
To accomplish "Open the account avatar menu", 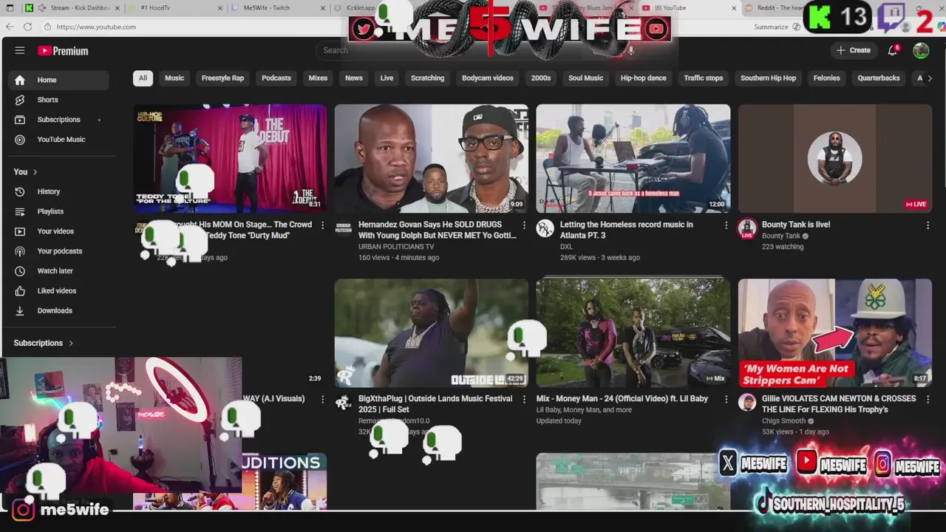I will coord(921,50).
